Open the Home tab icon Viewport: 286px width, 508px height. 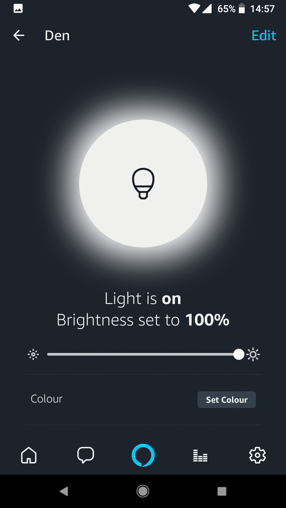coord(29,455)
